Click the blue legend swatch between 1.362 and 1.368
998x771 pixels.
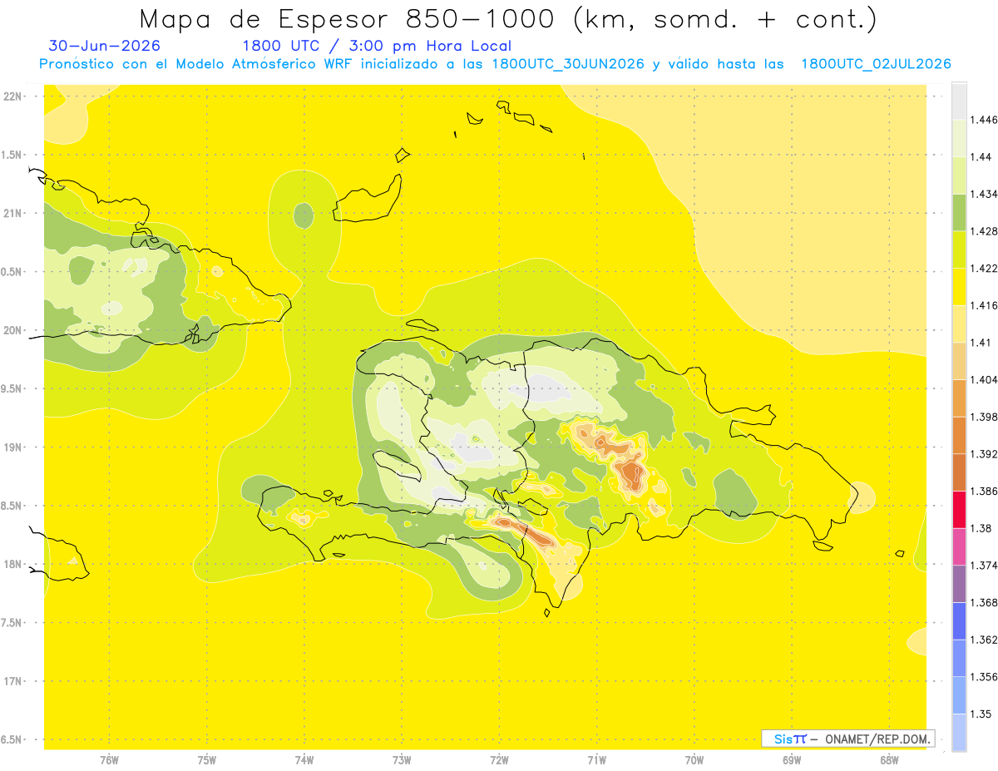point(959,621)
